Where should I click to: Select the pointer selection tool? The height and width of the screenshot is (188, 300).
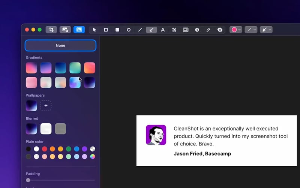[94, 30]
